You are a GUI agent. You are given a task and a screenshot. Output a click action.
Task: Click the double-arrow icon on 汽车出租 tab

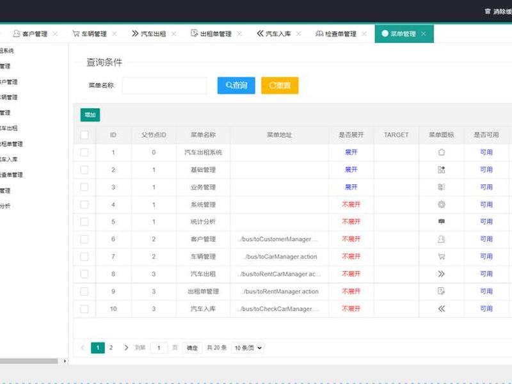click(135, 33)
